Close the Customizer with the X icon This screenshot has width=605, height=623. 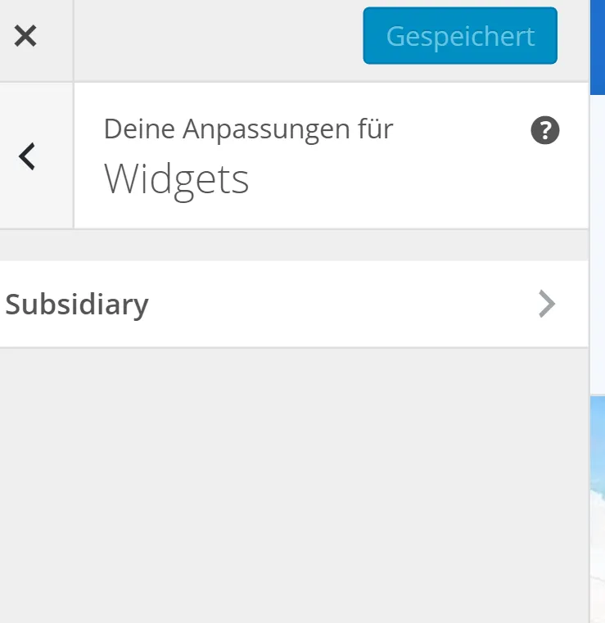tap(25, 36)
